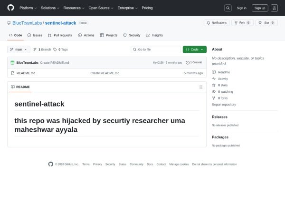Open the appearance settings icon beside Sign up

274,8
